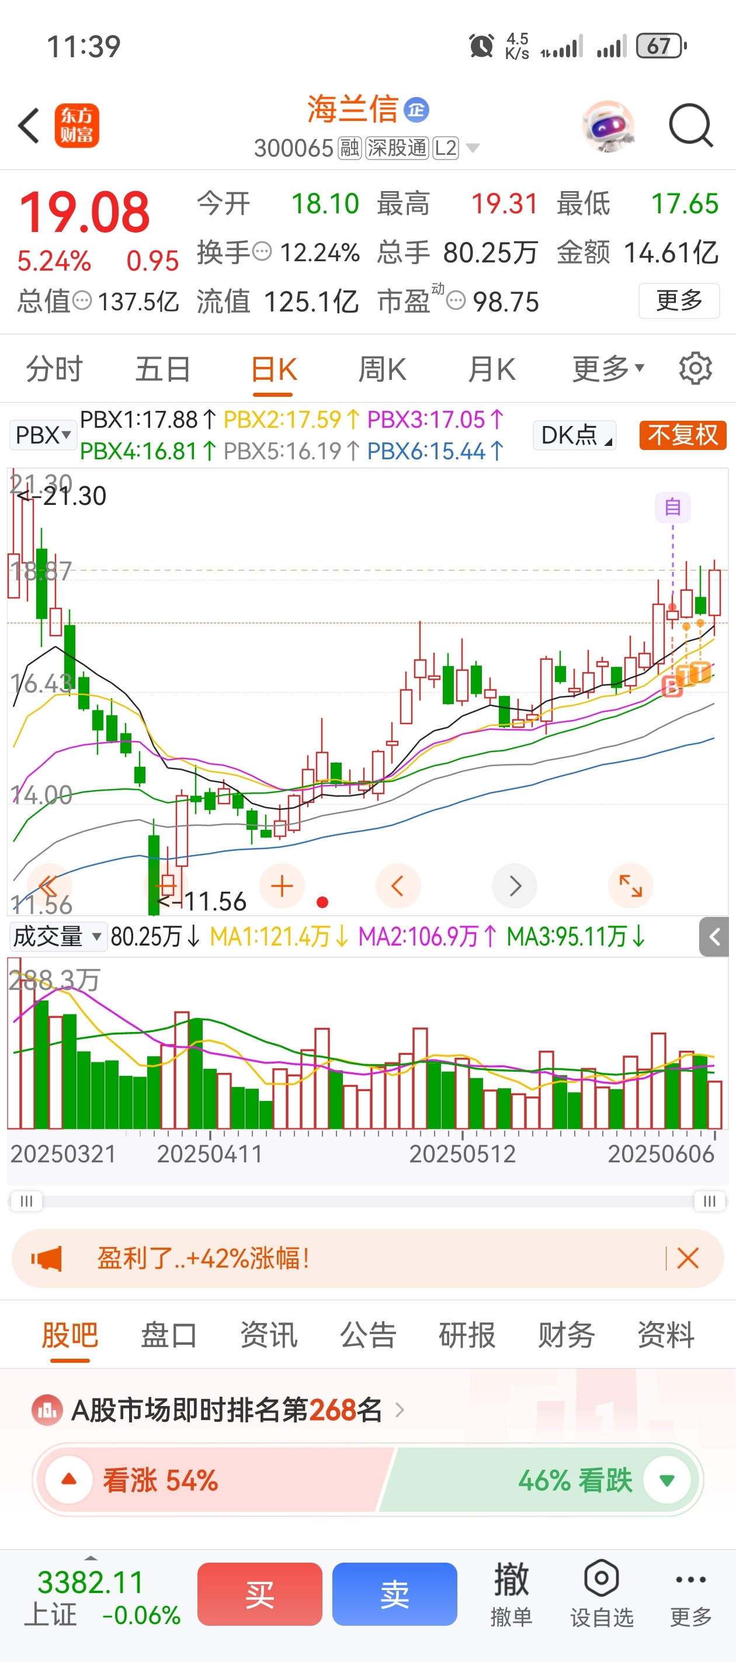Screen dimensions: 736x1662
Task: Switch to 分时 chart tab
Action: (54, 369)
